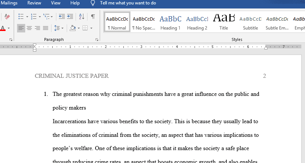305x163 pixels.
Task: Toggle Center alignment
Action: 29,28
